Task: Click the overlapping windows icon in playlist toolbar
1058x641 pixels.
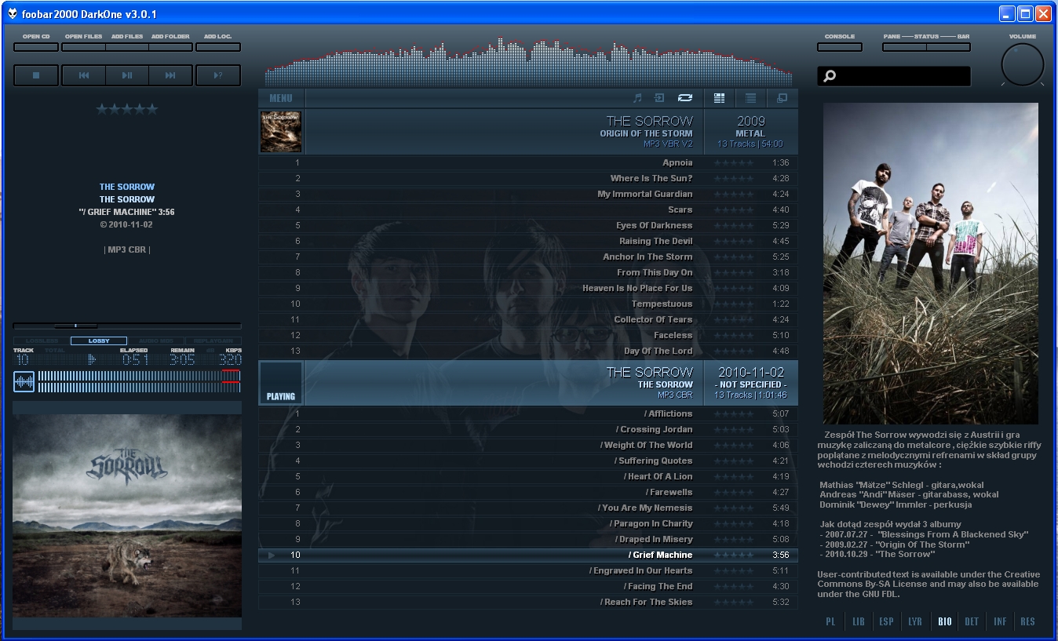Action: point(782,98)
